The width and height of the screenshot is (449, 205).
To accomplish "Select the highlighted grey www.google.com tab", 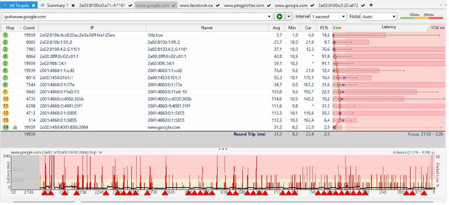I will pos(156,5).
